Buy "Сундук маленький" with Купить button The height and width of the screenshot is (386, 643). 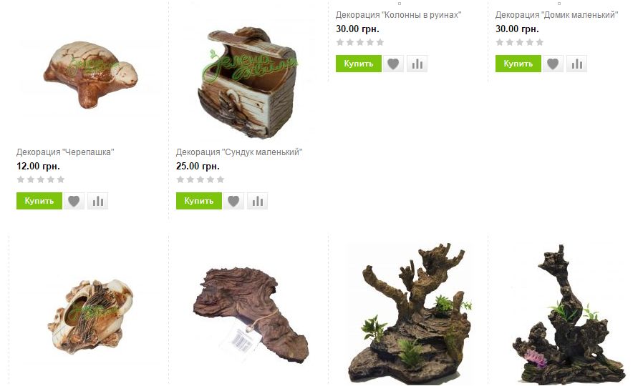(199, 201)
